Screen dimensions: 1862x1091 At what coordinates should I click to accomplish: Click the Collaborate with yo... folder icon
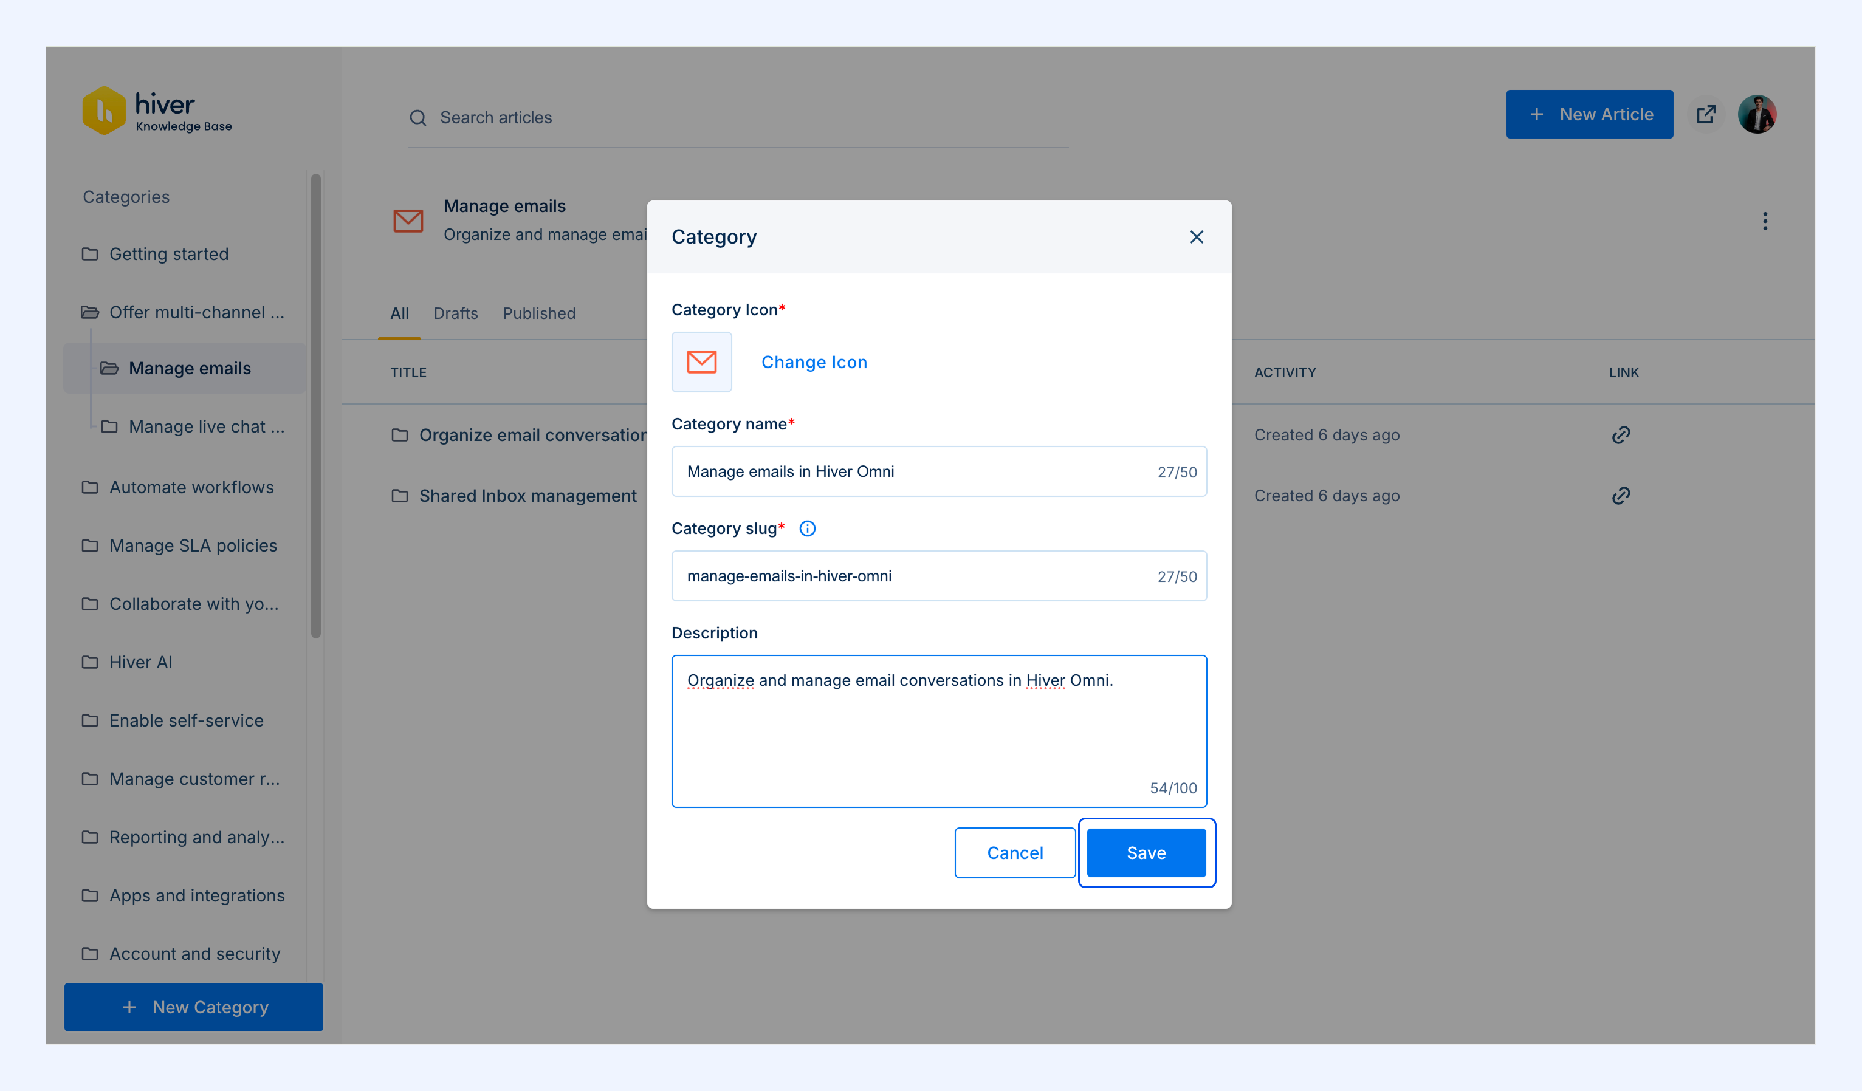[x=89, y=604]
